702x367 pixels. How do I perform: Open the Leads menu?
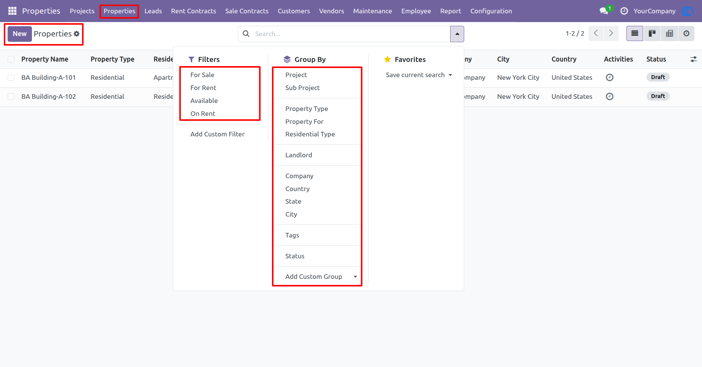point(153,11)
